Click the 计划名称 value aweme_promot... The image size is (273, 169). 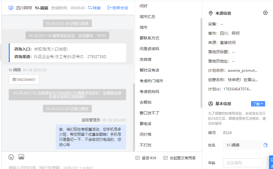(243, 70)
